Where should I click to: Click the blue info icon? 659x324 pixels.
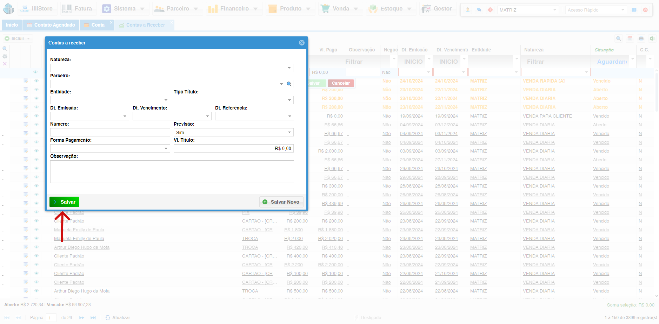coord(634,10)
